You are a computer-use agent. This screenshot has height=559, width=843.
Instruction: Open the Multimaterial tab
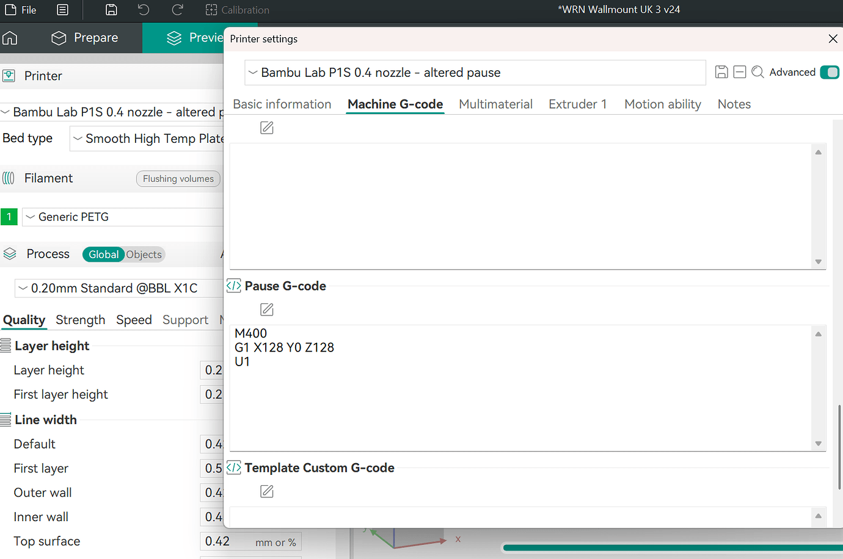tap(495, 104)
